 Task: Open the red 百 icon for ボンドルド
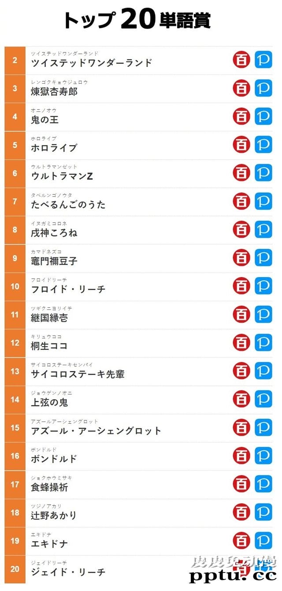241,455
